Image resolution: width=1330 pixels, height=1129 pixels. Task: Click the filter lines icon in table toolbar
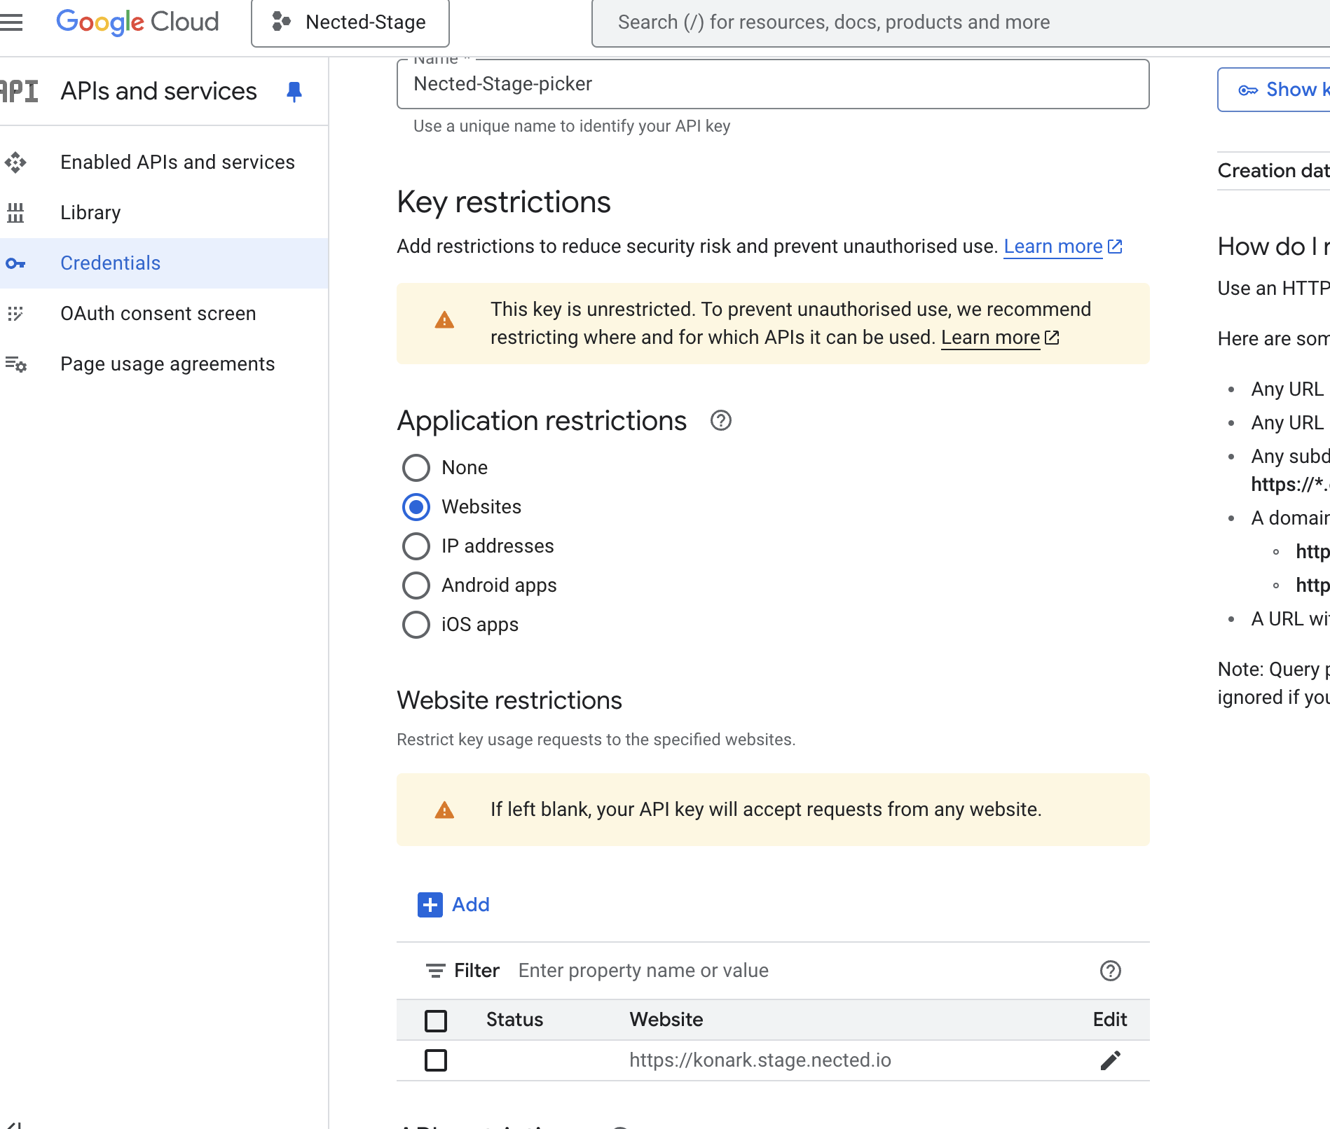435,971
